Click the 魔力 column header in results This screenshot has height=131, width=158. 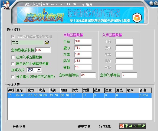(32, 90)
